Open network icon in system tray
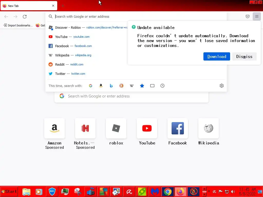Viewport: 263px width, 197px height. [x=227, y=191]
